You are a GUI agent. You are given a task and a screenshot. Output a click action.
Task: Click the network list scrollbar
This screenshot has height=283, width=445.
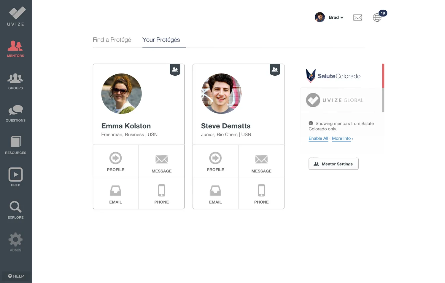pos(383,88)
